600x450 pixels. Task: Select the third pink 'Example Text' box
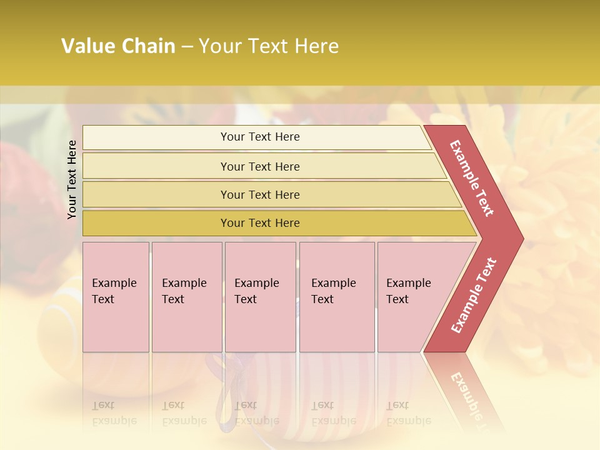click(261, 297)
